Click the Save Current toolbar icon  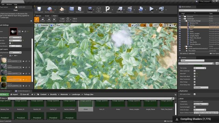(39, 9)
